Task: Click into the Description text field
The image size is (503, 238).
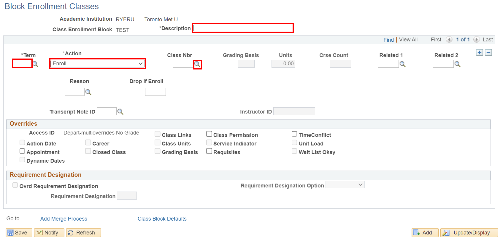Action: pyautogui.click(x=243, y=28)
